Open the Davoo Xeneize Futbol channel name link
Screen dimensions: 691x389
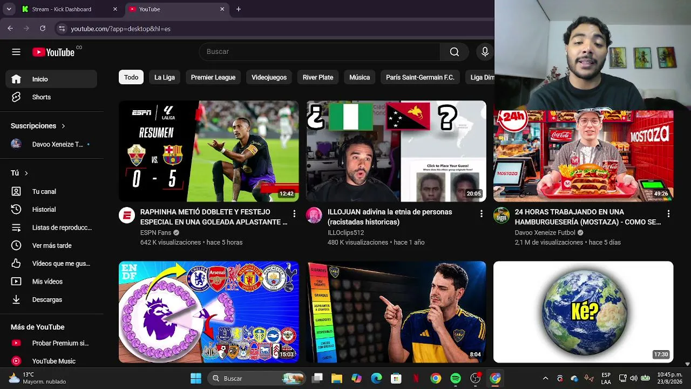(545, 233)
